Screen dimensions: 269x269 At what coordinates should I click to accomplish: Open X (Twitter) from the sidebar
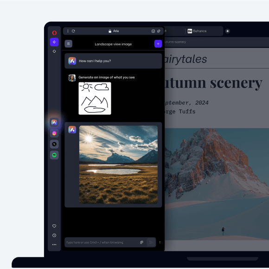(x=54, y=144)
